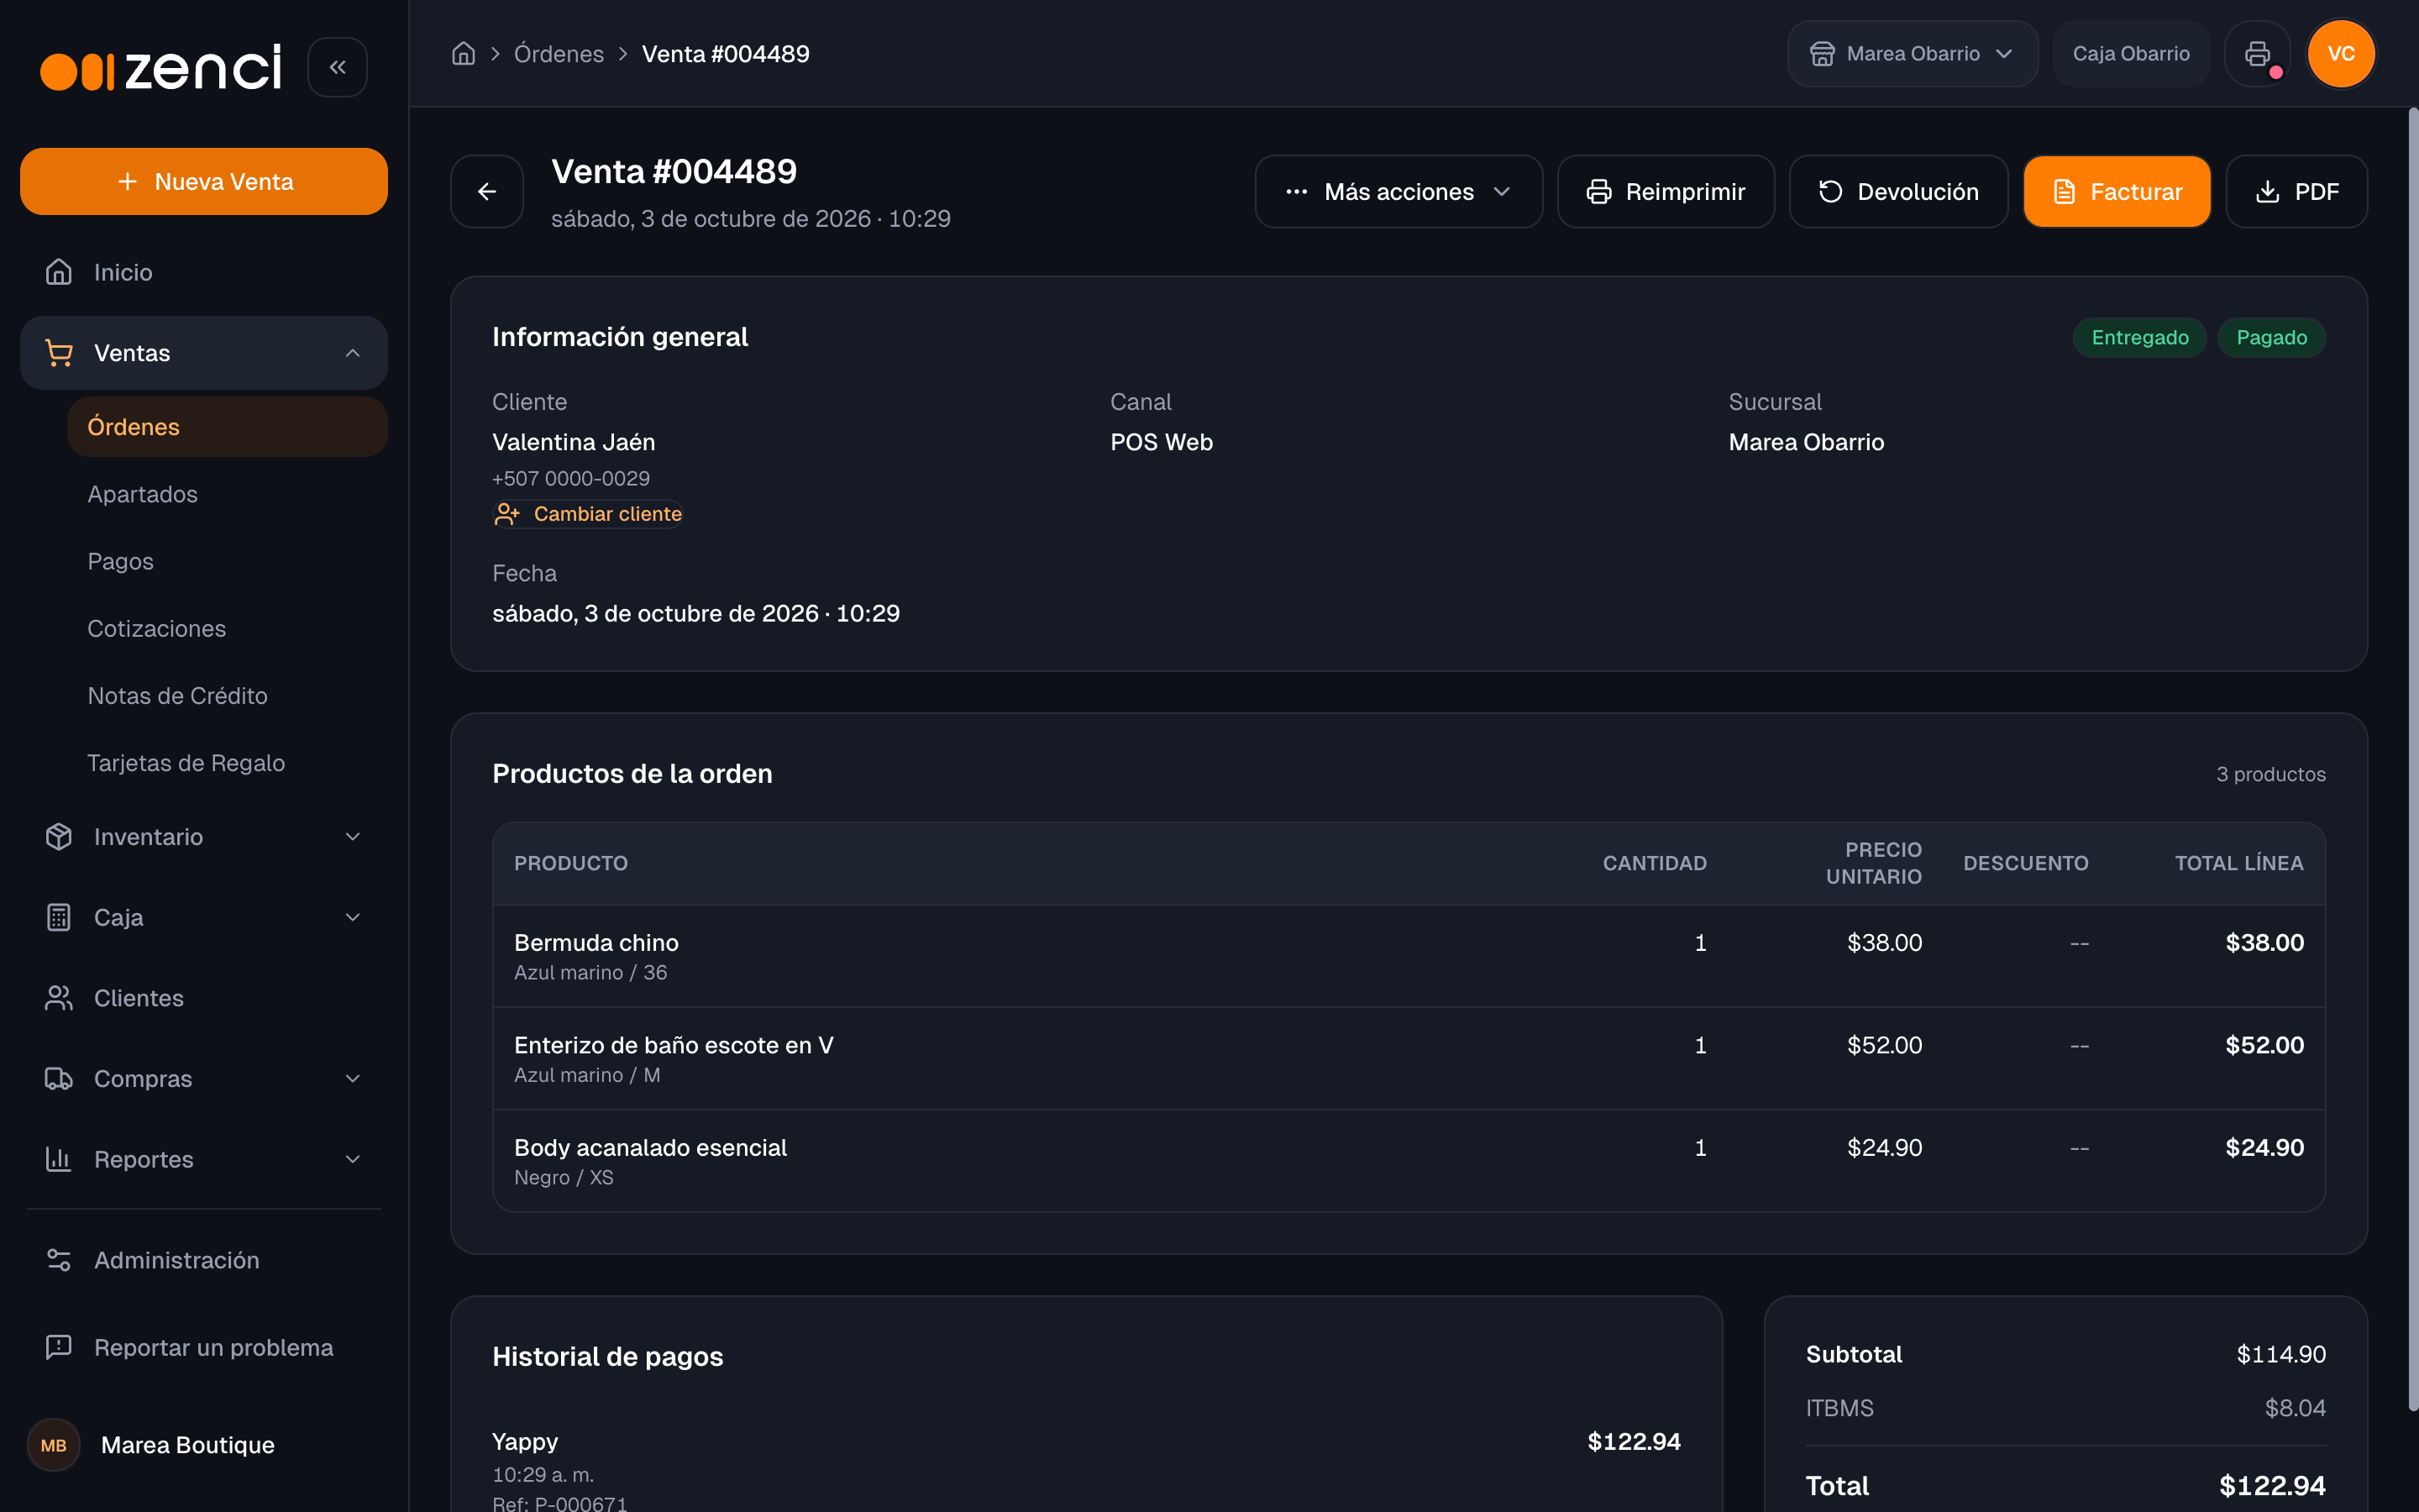Click the Órdenes breadcrumb link
Screen dimensions: 2419x1512
(x=559, y=54)
